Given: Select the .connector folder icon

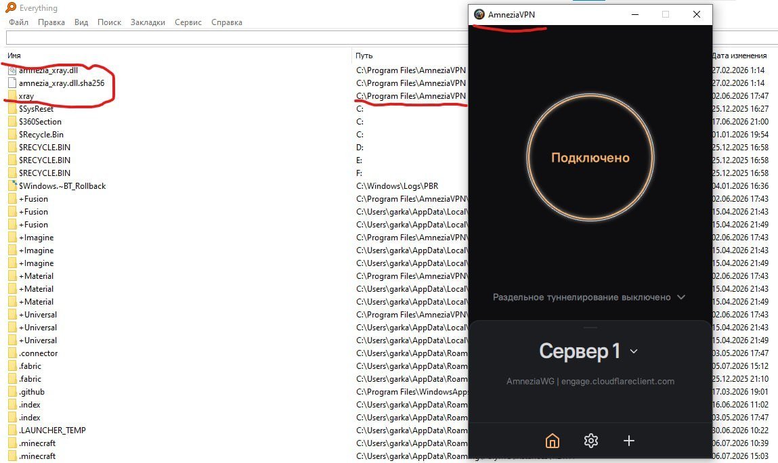Looking at the screenshot, I should pyautogui.click(x=12, y=353).
